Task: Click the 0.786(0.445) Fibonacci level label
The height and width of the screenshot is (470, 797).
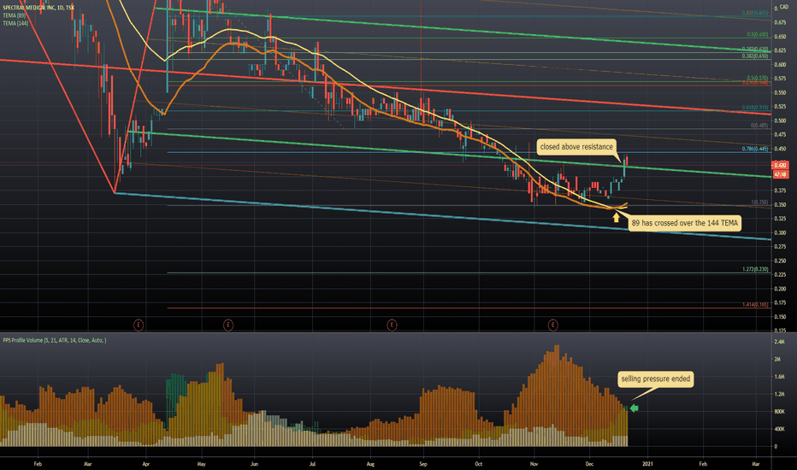Action: click(755, 149)
